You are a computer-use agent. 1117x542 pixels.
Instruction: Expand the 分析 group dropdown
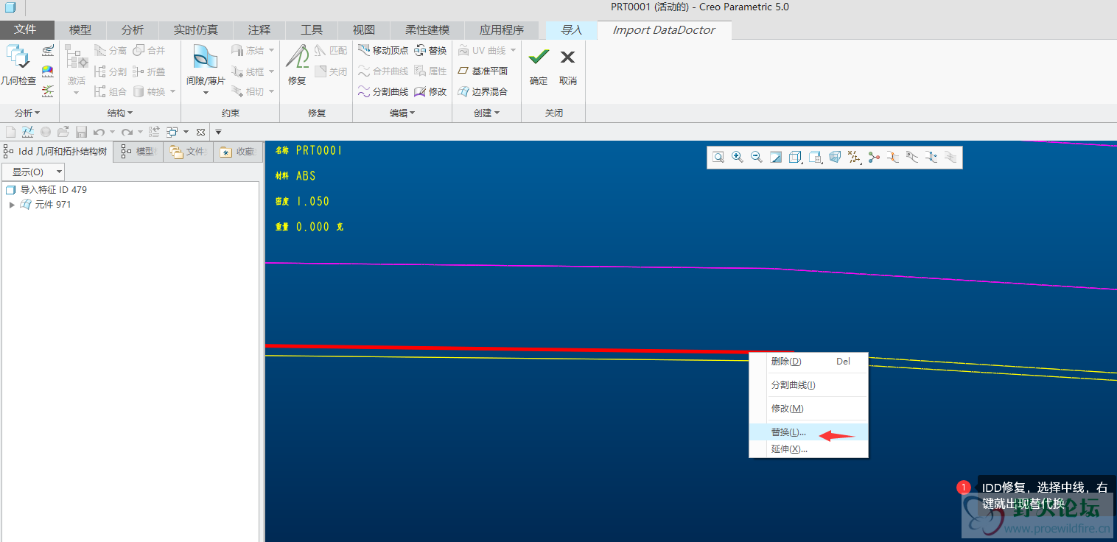point(27,113)
